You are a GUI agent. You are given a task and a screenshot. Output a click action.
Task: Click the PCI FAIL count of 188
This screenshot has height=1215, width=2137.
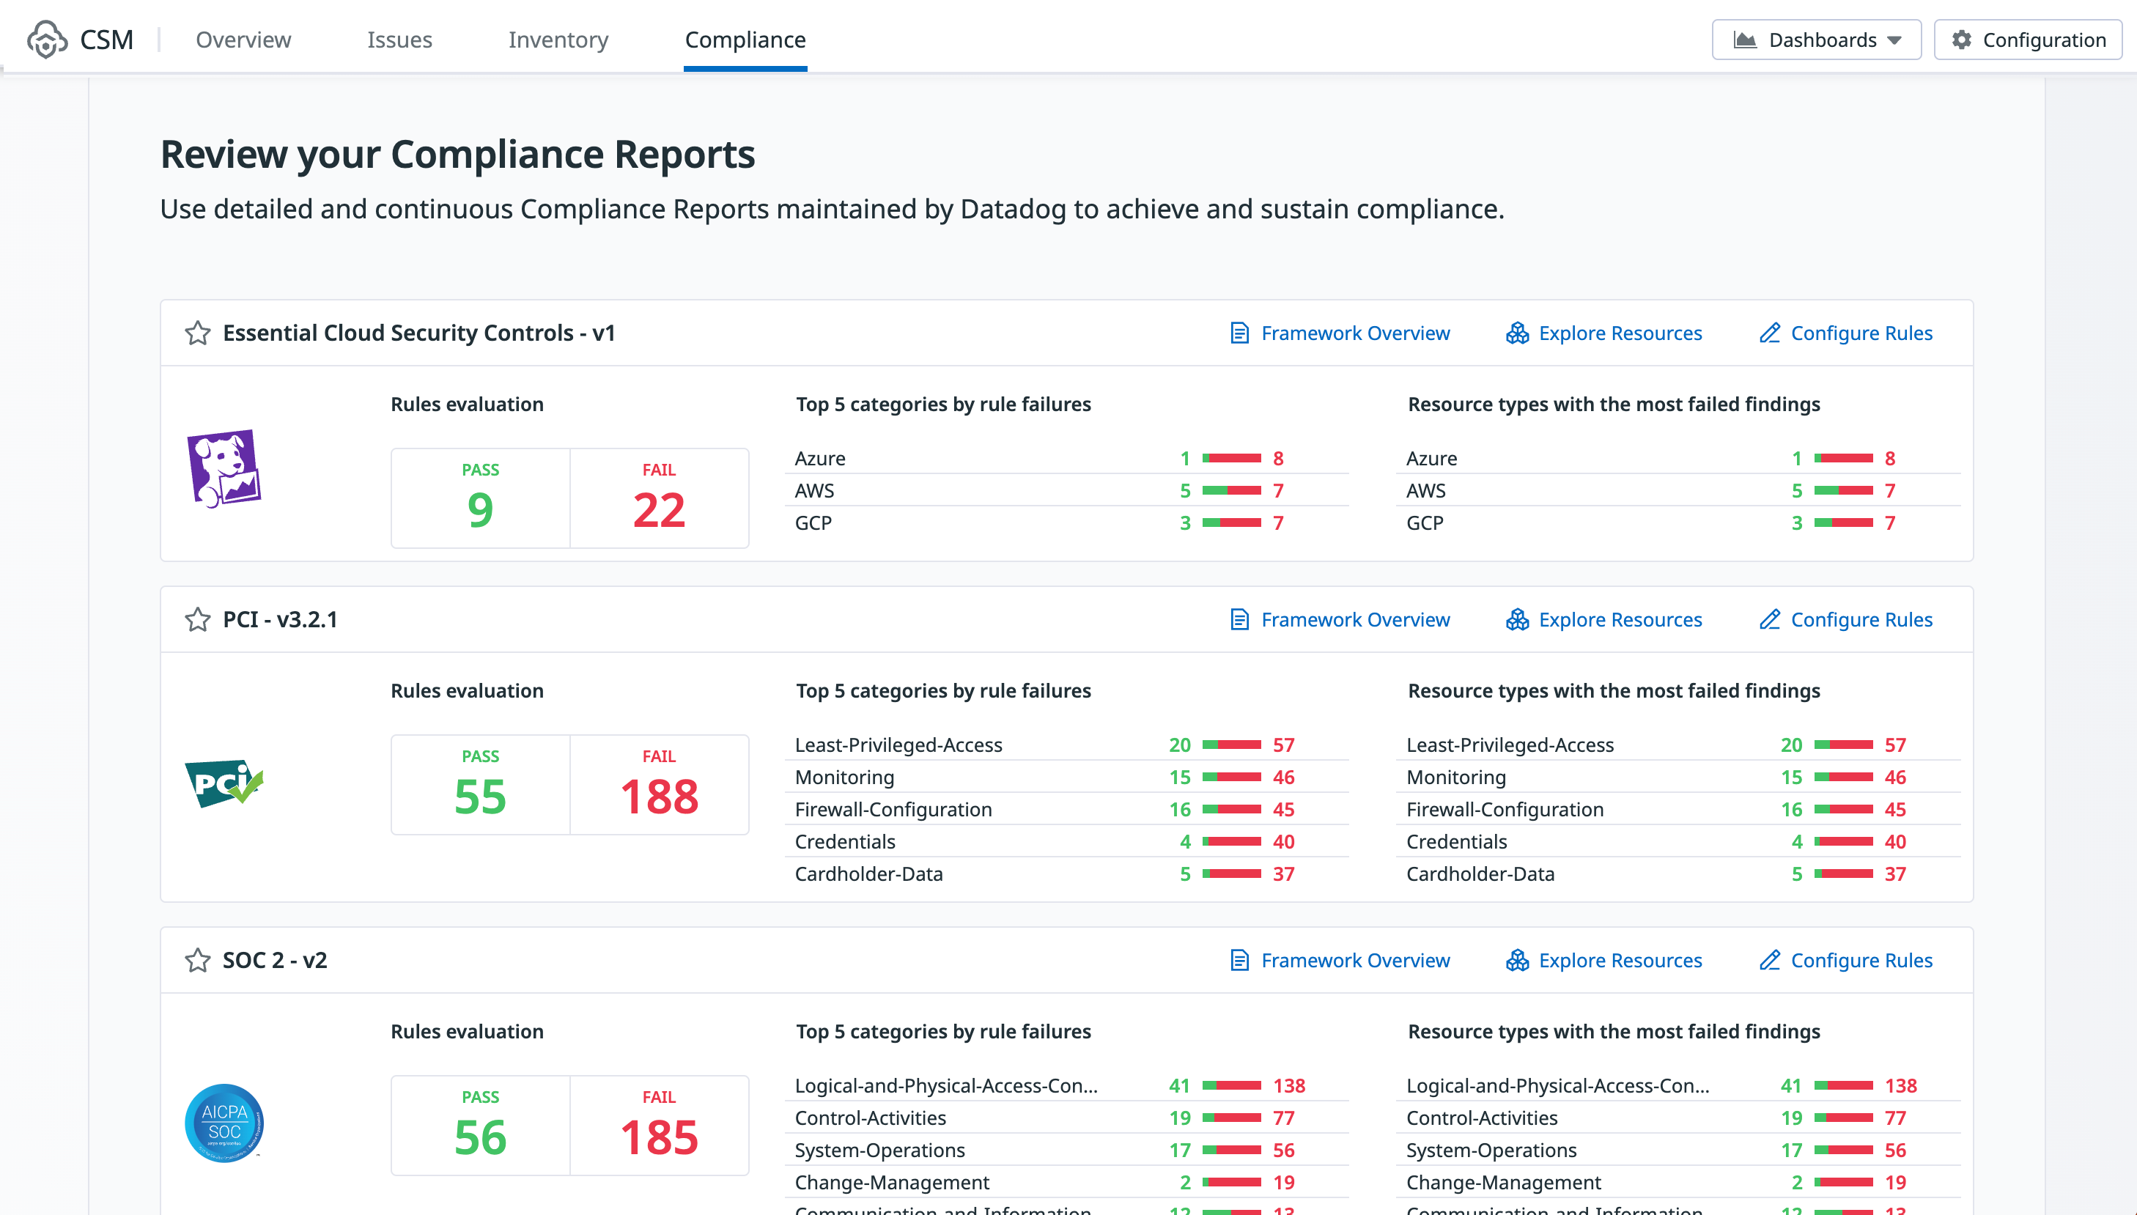click(658, 795)
